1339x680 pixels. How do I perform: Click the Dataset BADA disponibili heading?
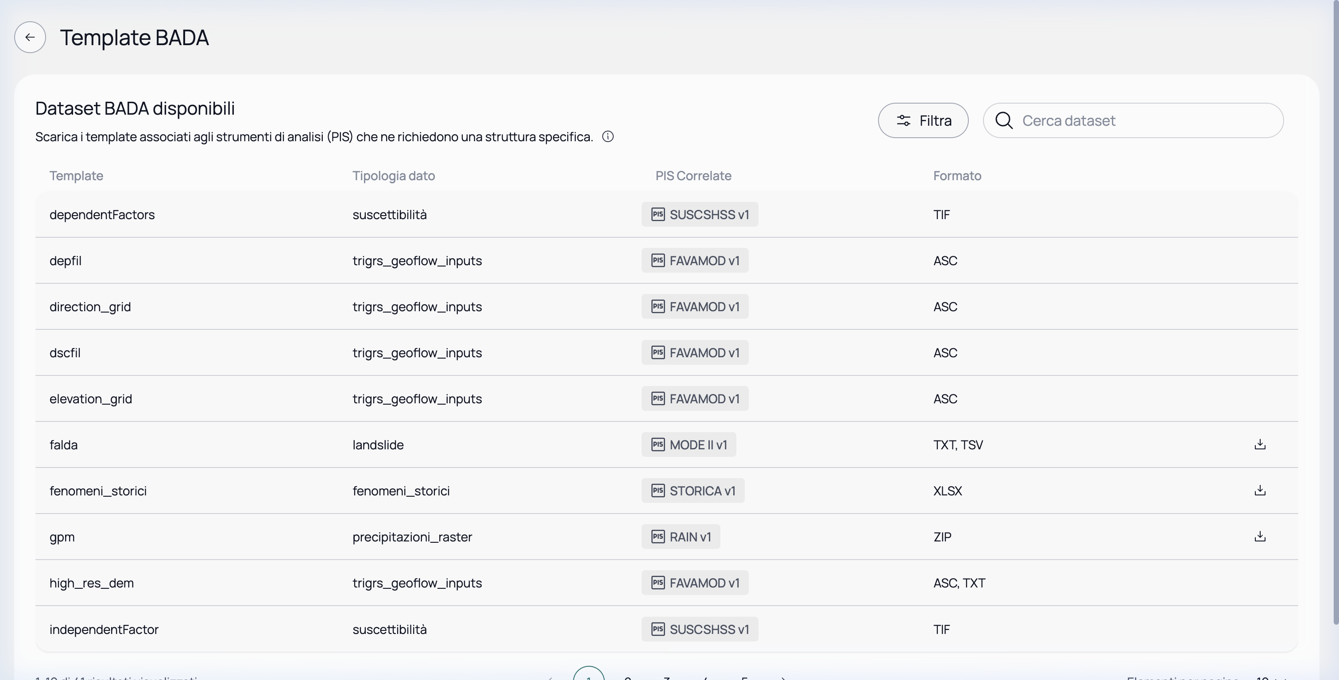(135, 108)
